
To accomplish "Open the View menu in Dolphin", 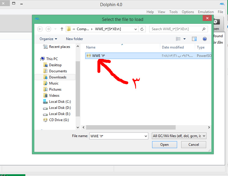I will (x=162, y=12).
